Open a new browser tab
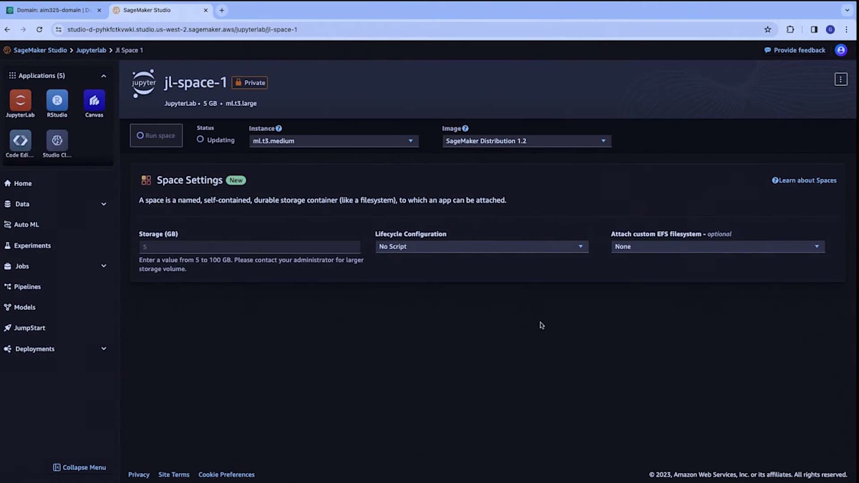The height and width of the screenshot is (483, 859). coord(222,10)
